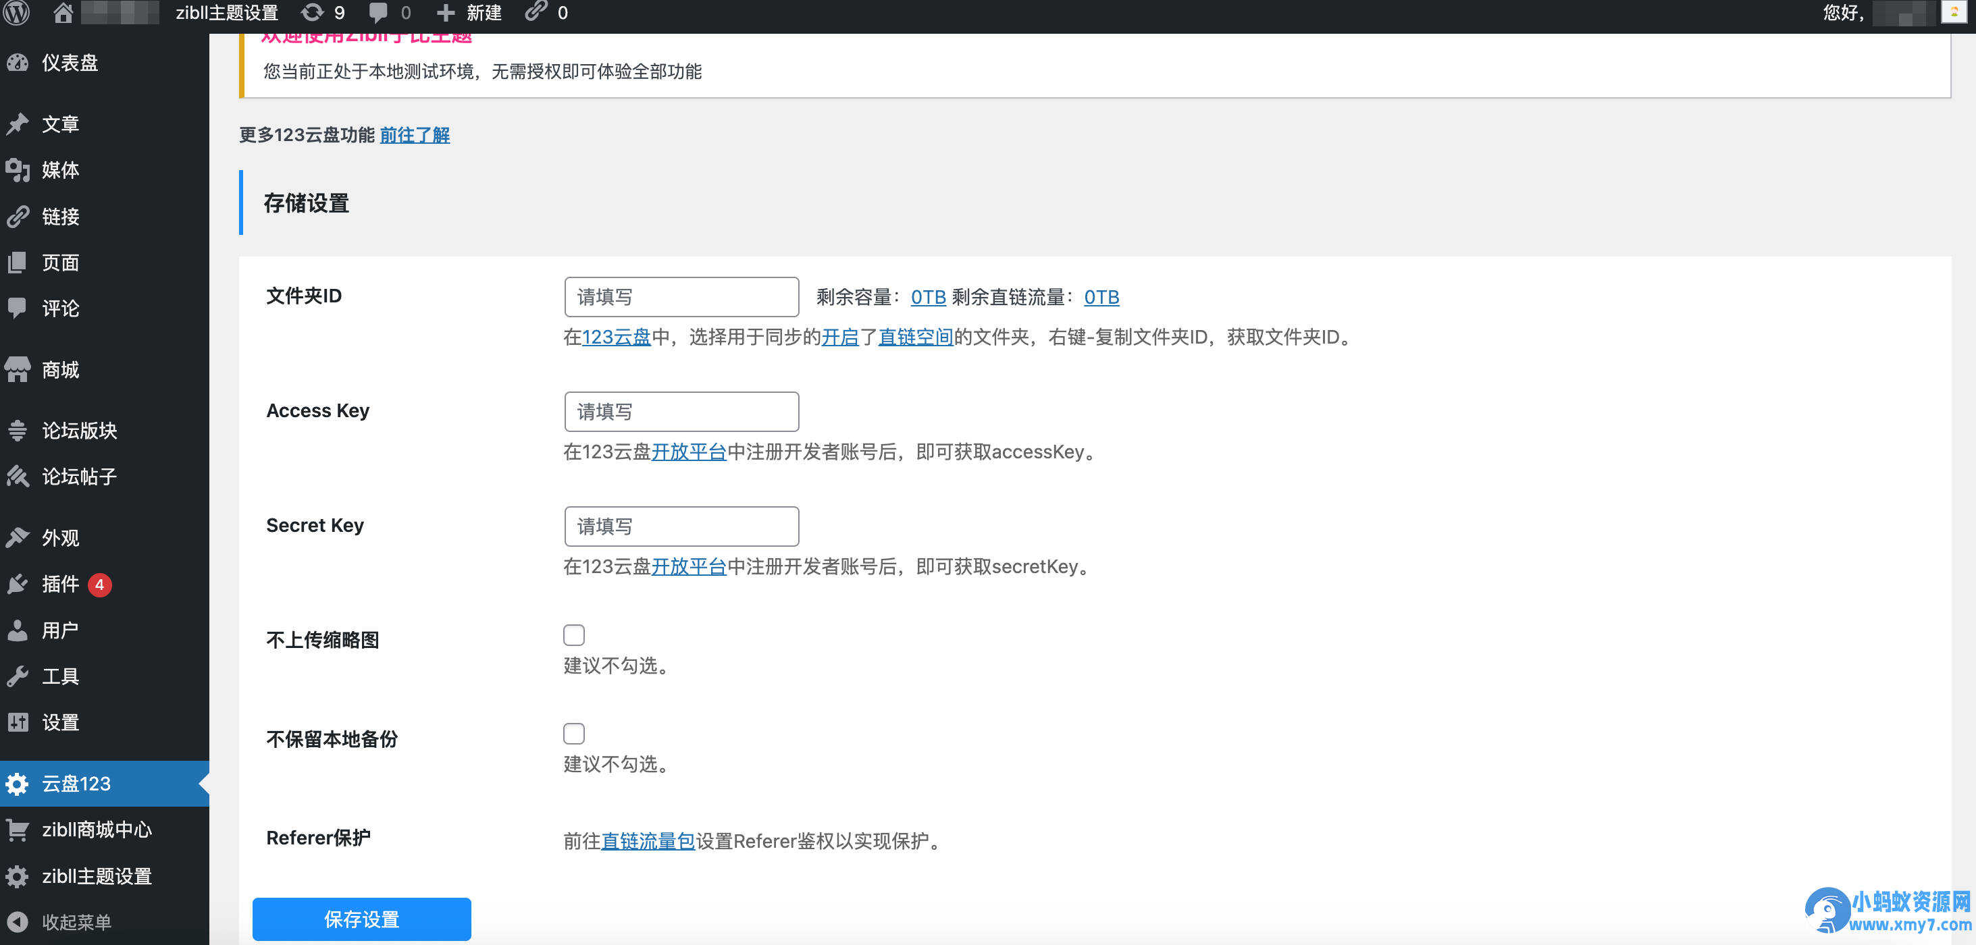Open the 123云盘 link
Image resolution: width=1976 pixels, height=945 pixels.
616,337
